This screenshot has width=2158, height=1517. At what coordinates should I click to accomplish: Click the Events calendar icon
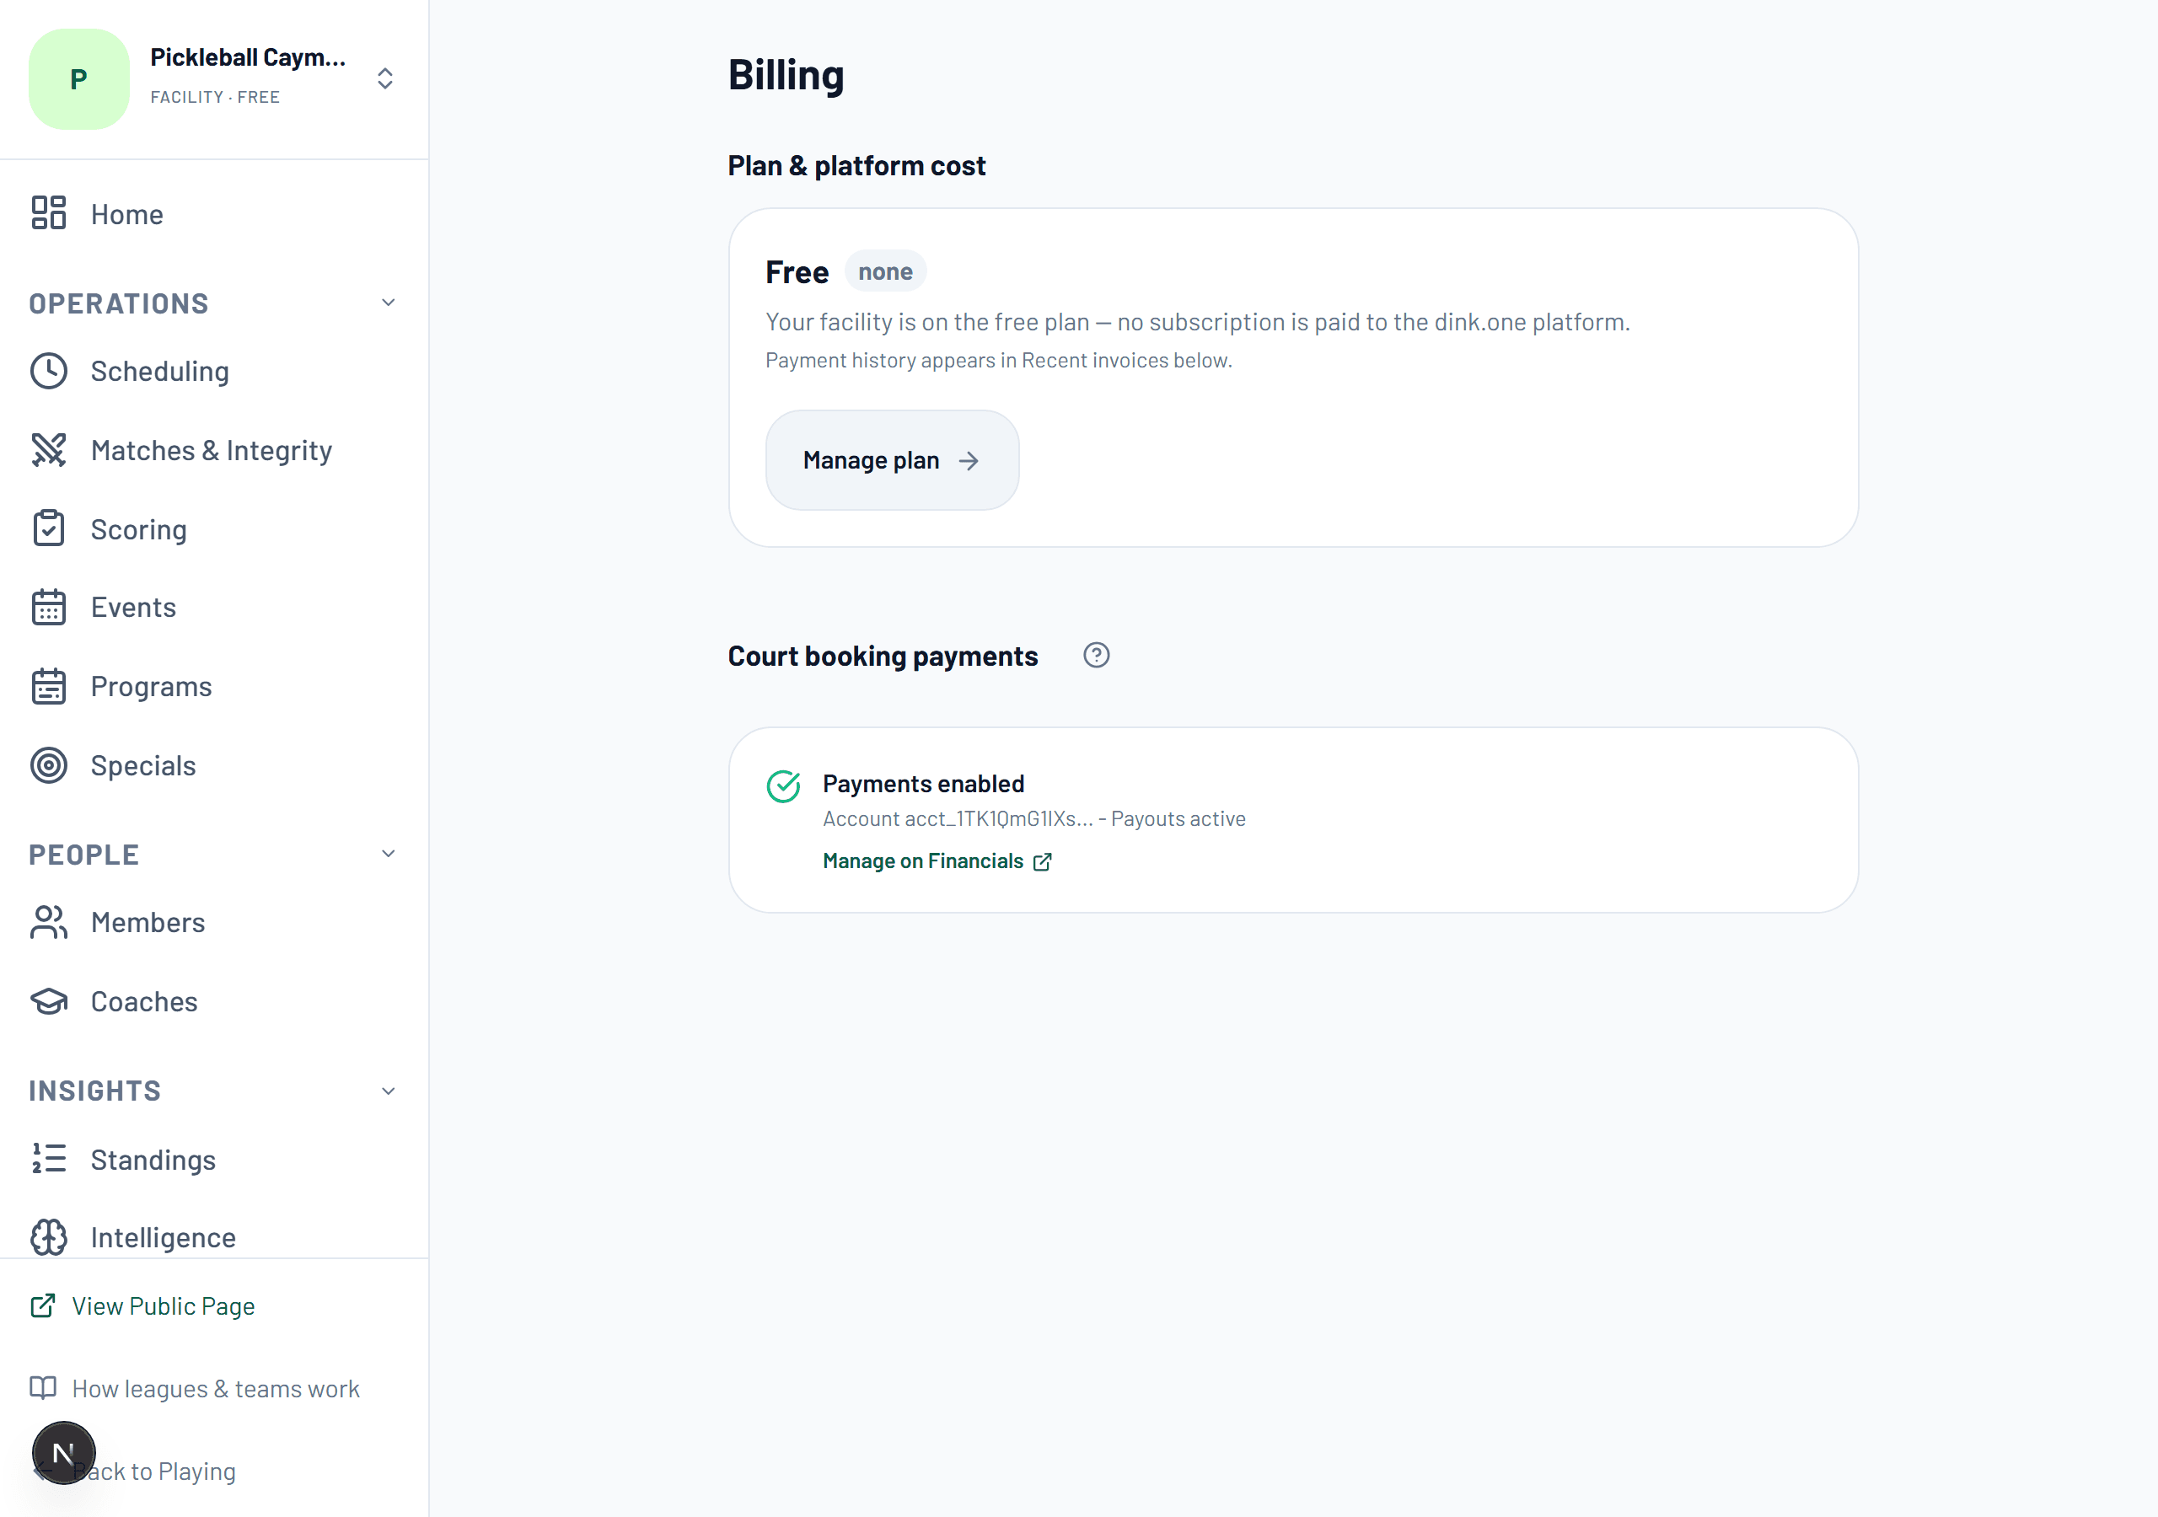click(x=48, y=607)
